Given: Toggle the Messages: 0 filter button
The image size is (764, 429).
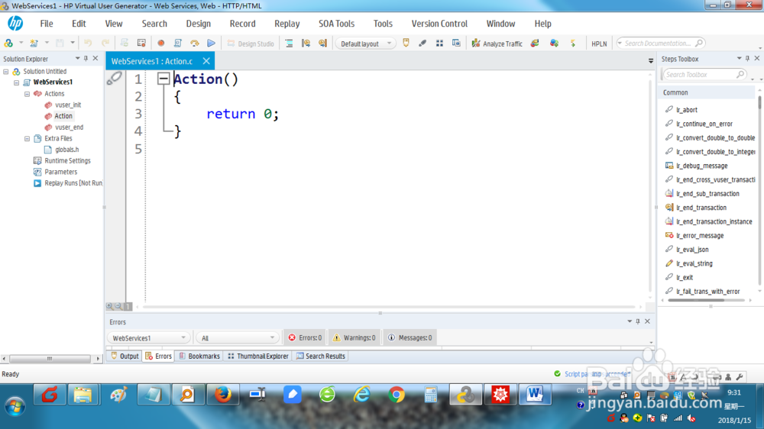Looking at the screenshot, I should [410, 337].
